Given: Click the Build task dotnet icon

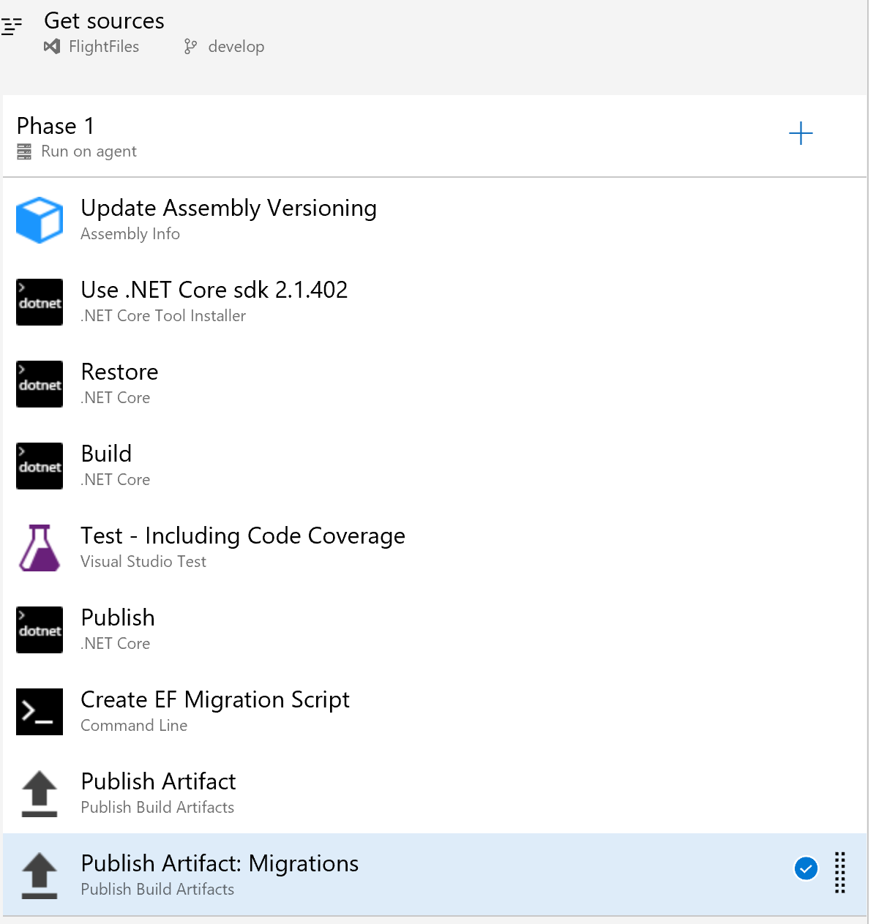Looking at the screenshot, I should [40, 466].
